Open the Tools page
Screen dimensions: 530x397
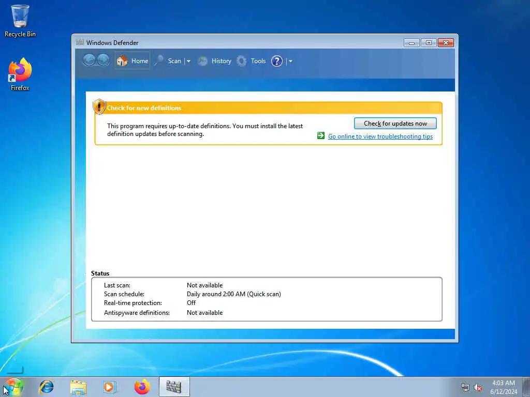coord(258,61)
